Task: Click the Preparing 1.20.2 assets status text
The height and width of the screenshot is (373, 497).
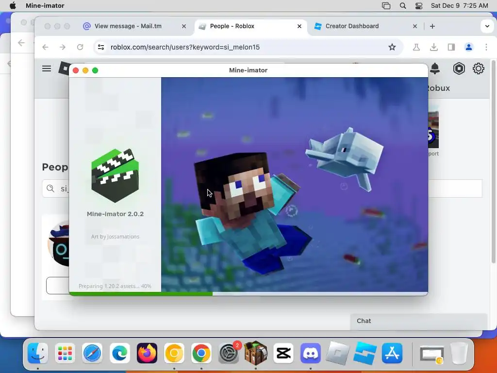Action: 115,286
